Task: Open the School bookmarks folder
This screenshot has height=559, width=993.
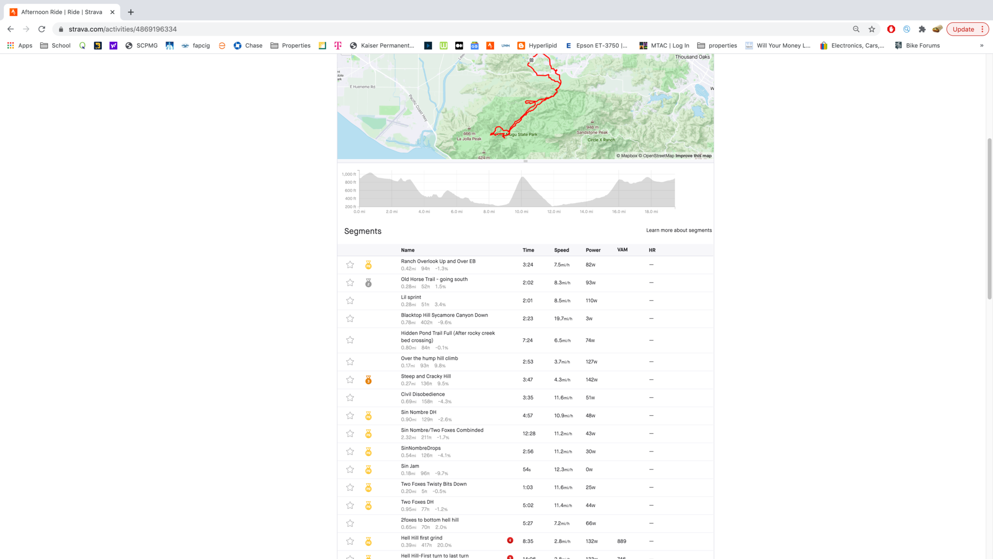Action: (x=55, y=45)
